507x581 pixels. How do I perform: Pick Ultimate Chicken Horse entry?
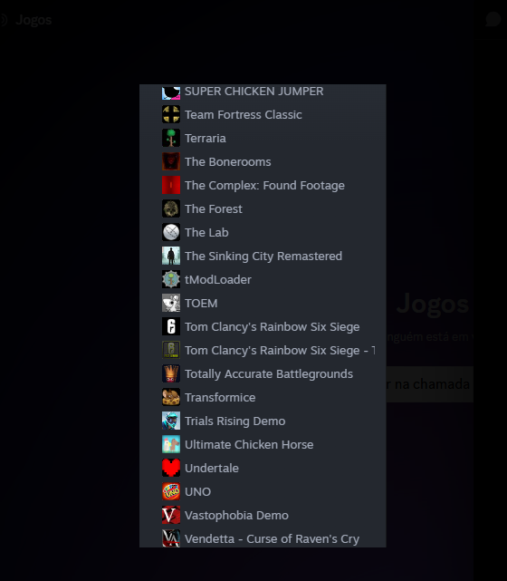point(263,445)
